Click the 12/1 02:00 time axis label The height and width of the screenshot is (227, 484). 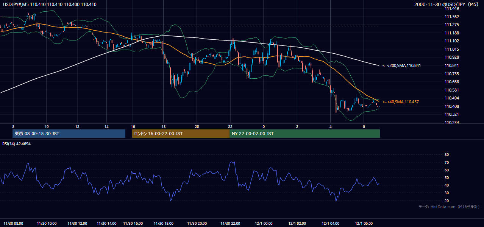[297, 223]
